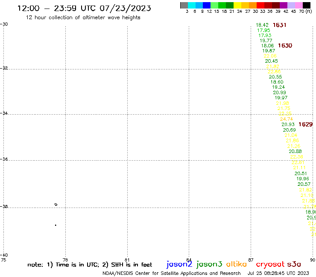
Task: Click yellow value 22.06
Action: point(270,56)
